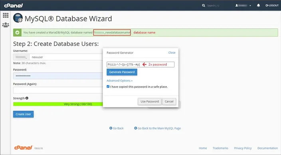Click the search magnifier icon
Screen dimensions: 281x155
click(204, 6)
